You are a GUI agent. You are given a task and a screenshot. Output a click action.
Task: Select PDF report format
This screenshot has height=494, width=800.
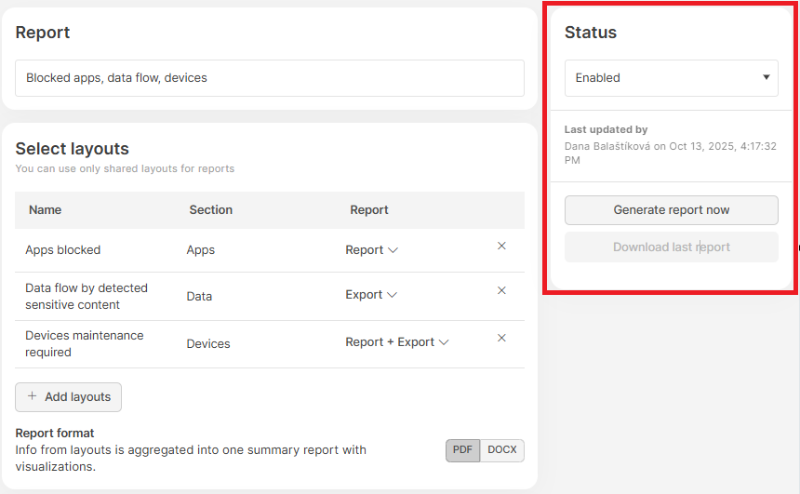(x=462, y=450)
